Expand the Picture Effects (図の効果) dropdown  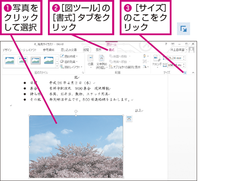69,62
